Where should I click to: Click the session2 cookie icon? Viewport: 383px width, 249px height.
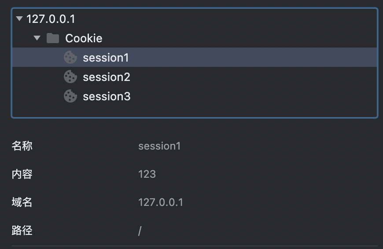(70, 77)
